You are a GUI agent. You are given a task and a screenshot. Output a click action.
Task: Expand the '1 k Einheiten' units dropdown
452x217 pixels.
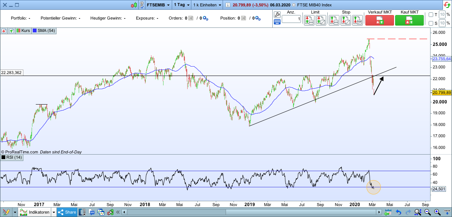207,5
